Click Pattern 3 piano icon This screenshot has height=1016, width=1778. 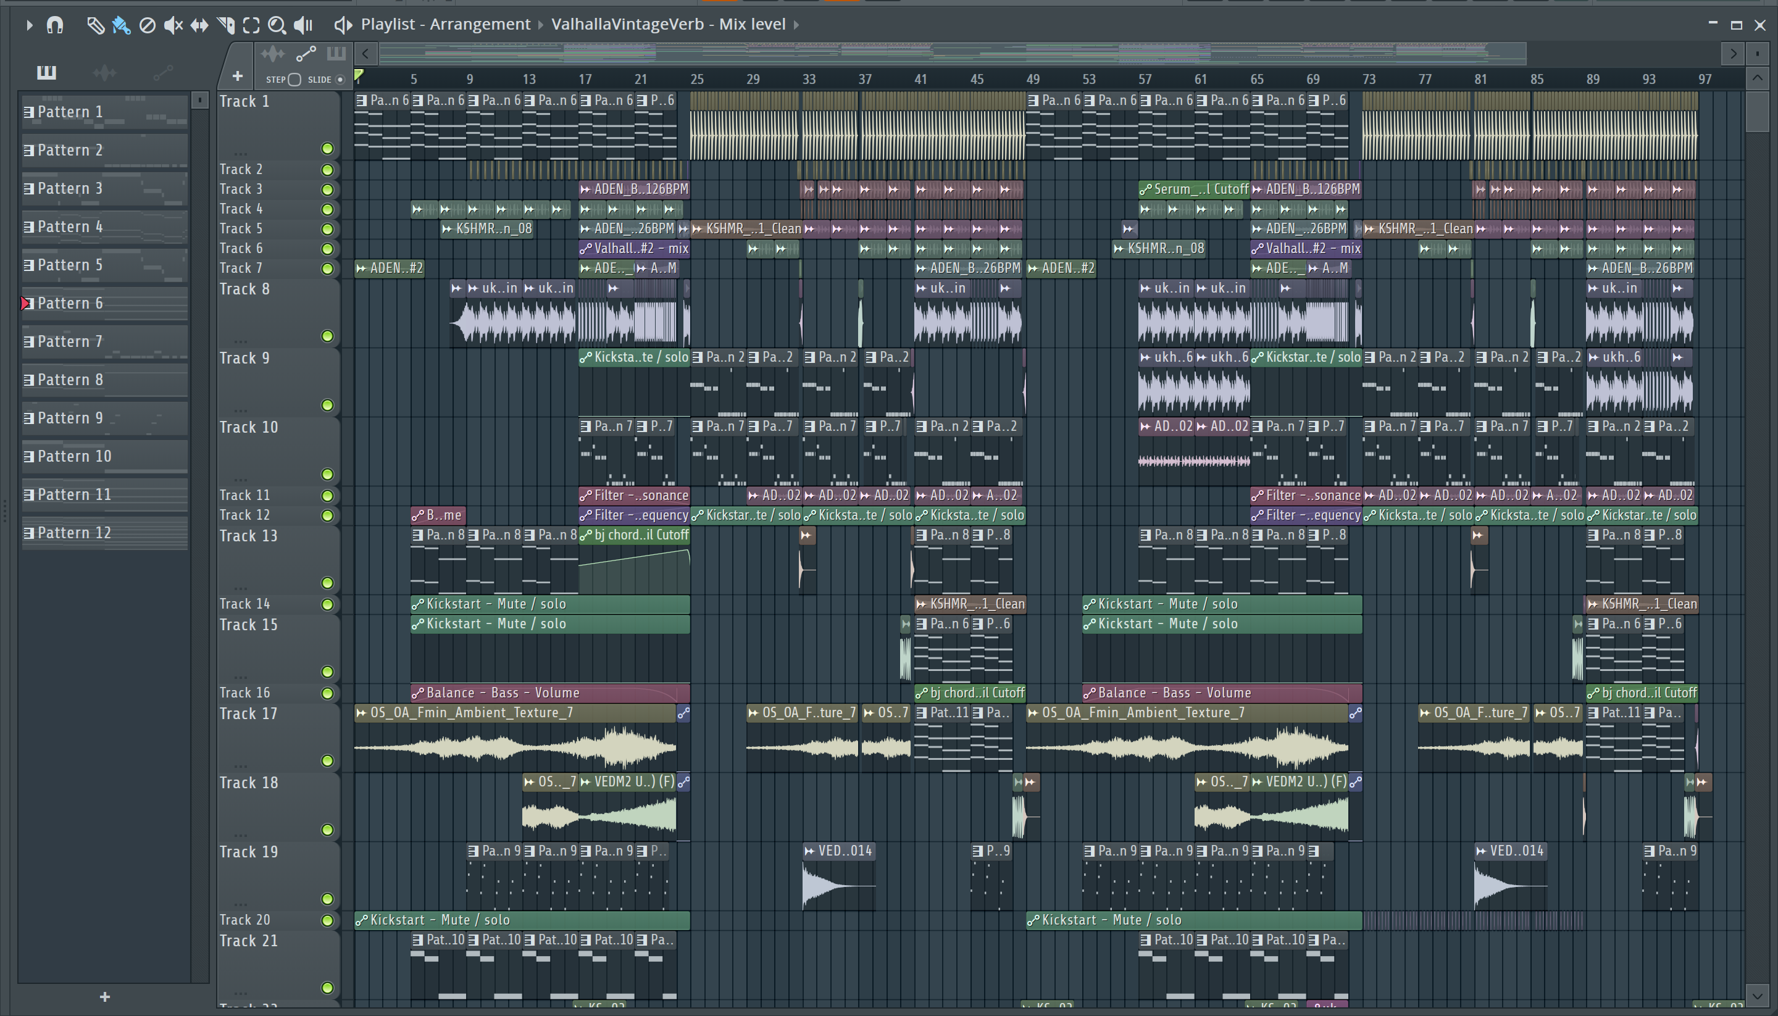28,188
